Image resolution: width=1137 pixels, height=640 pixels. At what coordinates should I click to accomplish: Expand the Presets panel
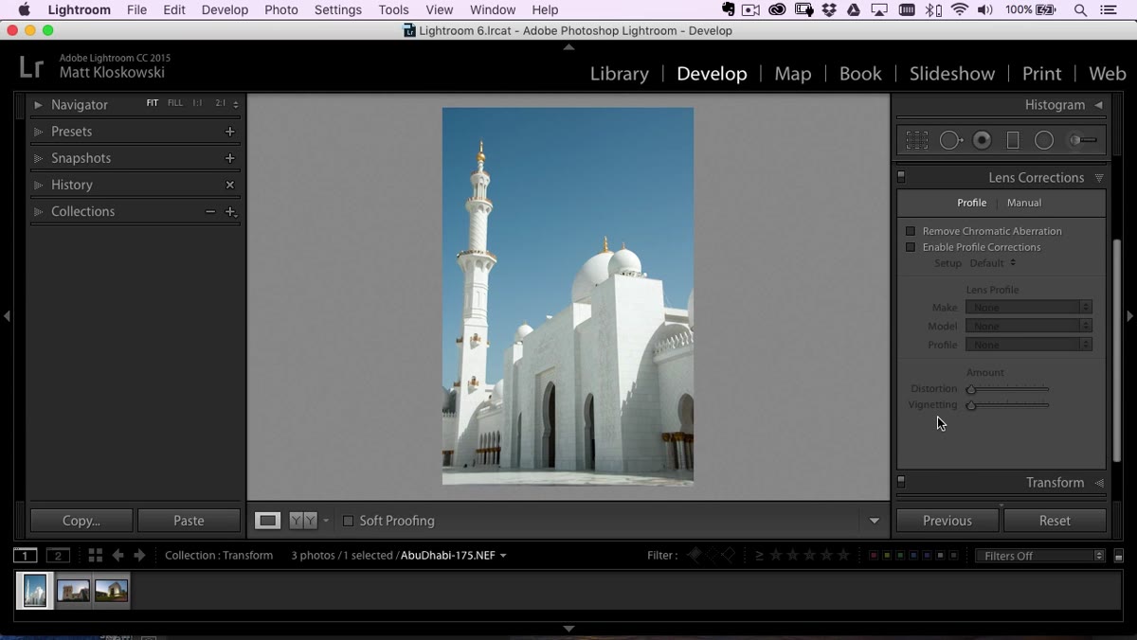tap(38, 132)
